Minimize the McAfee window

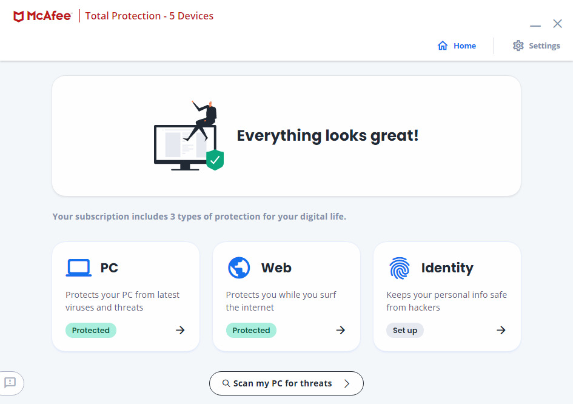click(535, 25)
